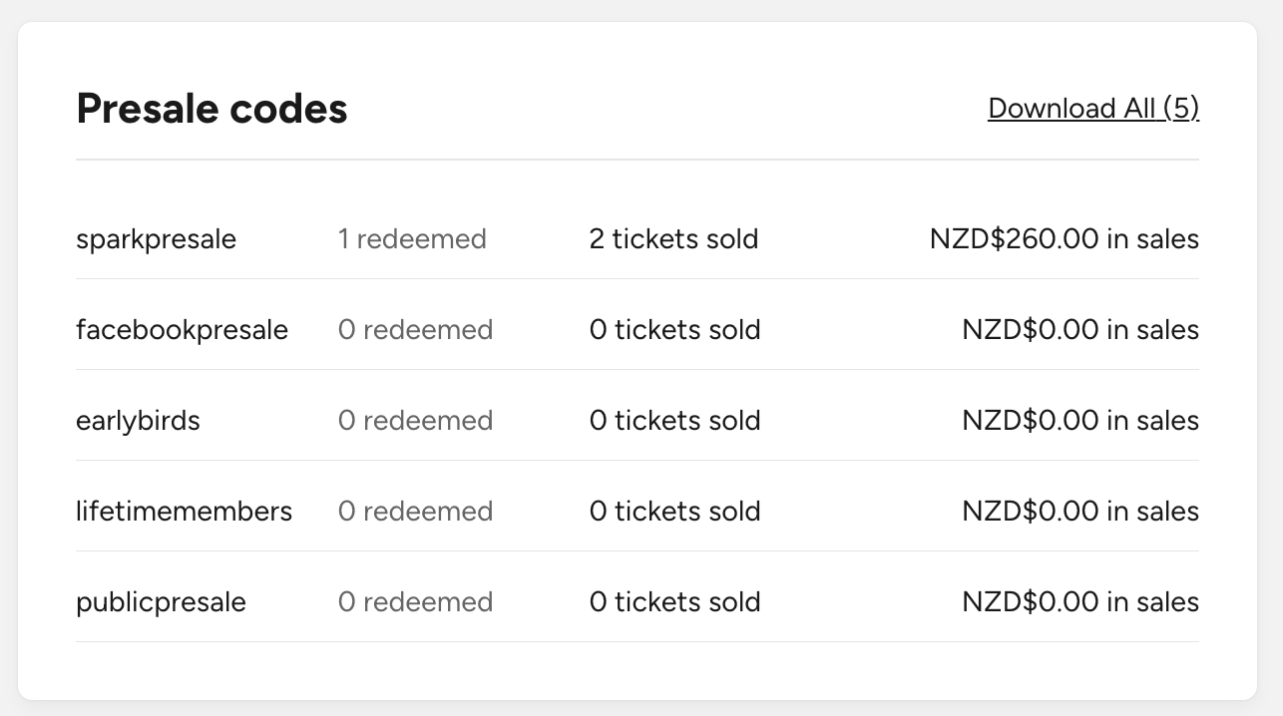Screen dimensions: 1283x716
Task: Click the Download All (5) link
Action: coord(1093,108)
